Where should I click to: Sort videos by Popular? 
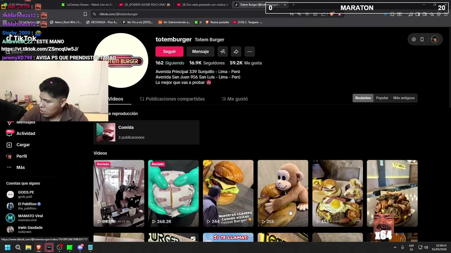(x=382, y=98)
